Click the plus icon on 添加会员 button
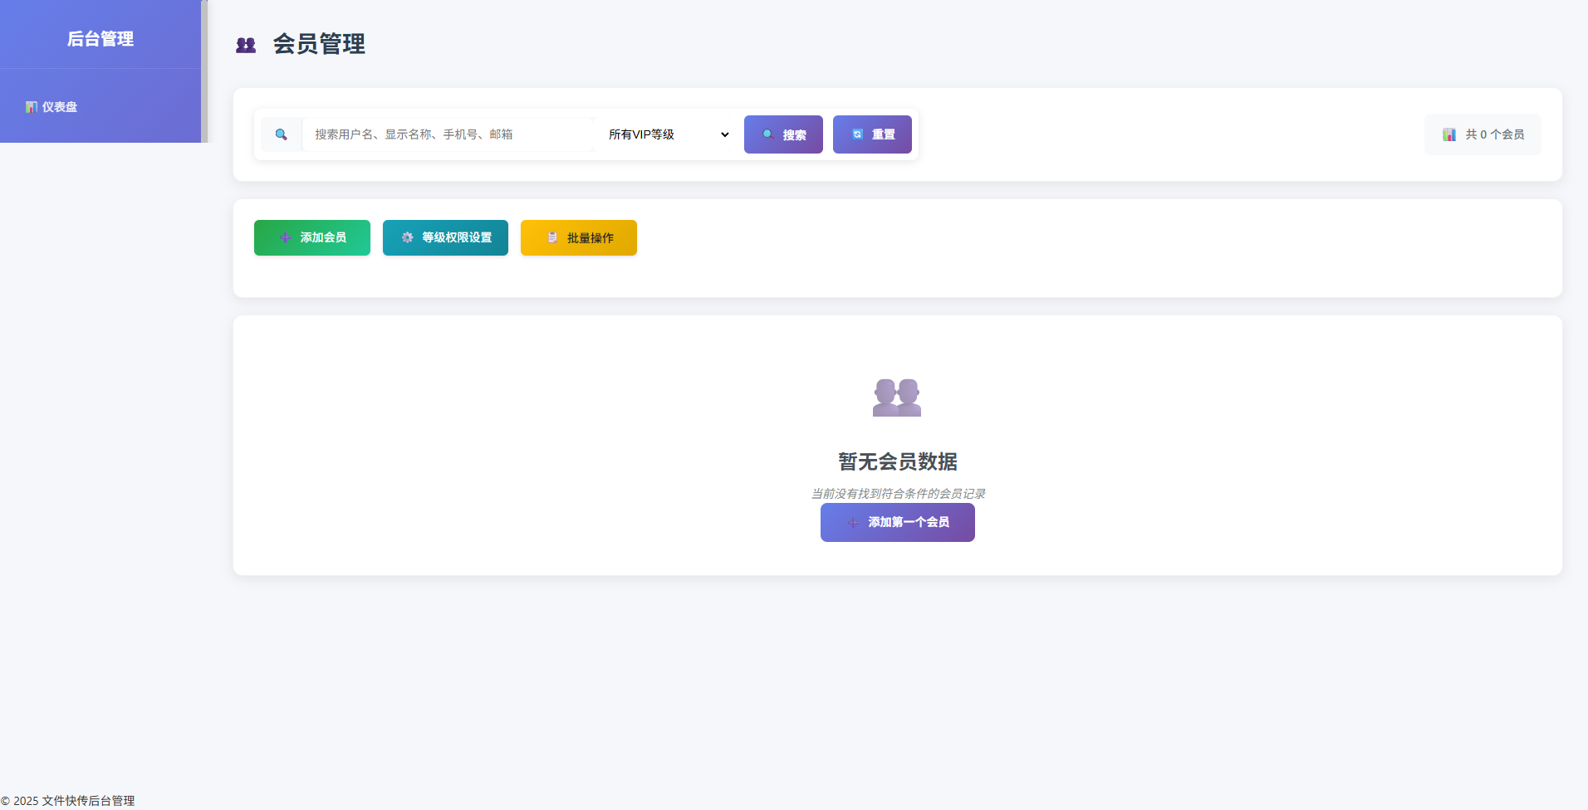This screenshot has height=810, width=1588. tap(286, 238)
